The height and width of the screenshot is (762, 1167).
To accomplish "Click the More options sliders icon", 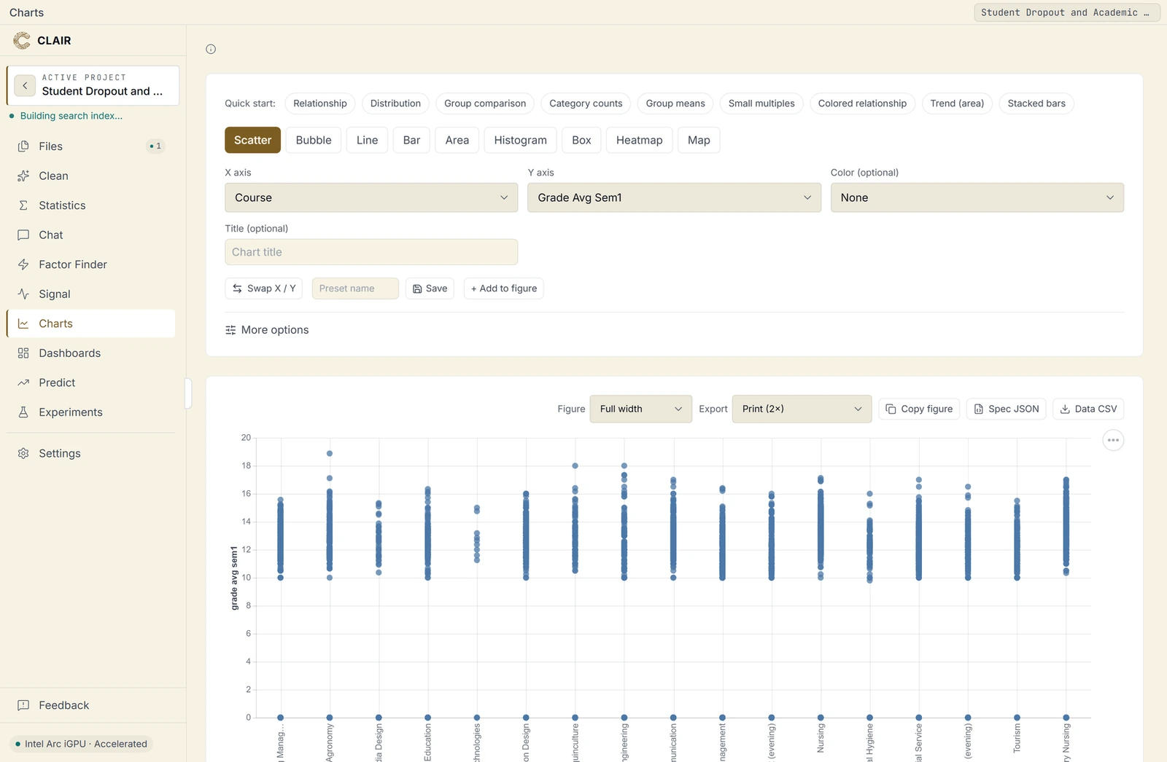I will (230, 330).
